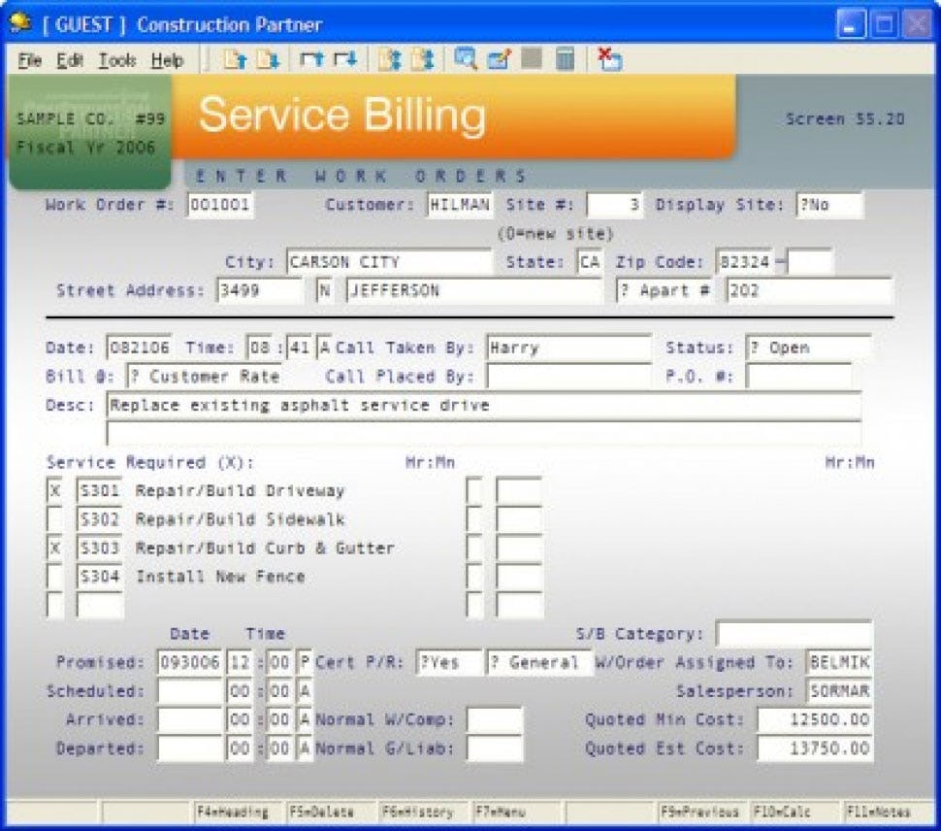Click the Work Order number input field
Screen dimensions: 941x831
(222, 205)
